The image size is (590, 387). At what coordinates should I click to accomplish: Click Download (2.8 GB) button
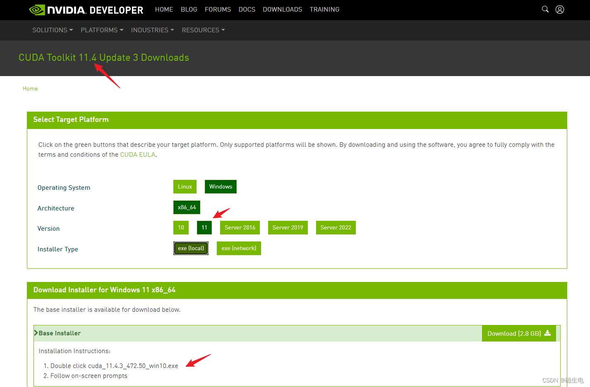(x=519, y=333)
